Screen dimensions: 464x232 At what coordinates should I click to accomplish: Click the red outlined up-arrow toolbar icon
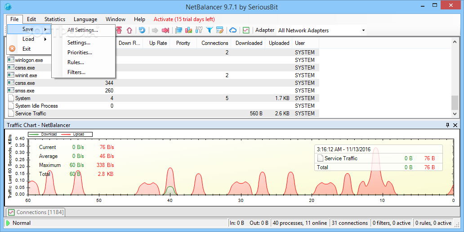tap(129, 30)
